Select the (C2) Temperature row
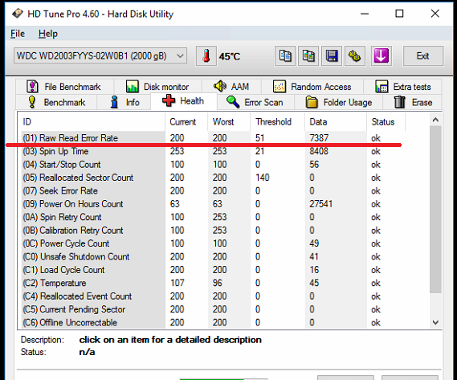The width and height of the screenshot is (457, 380). click(x=214, y=283)
